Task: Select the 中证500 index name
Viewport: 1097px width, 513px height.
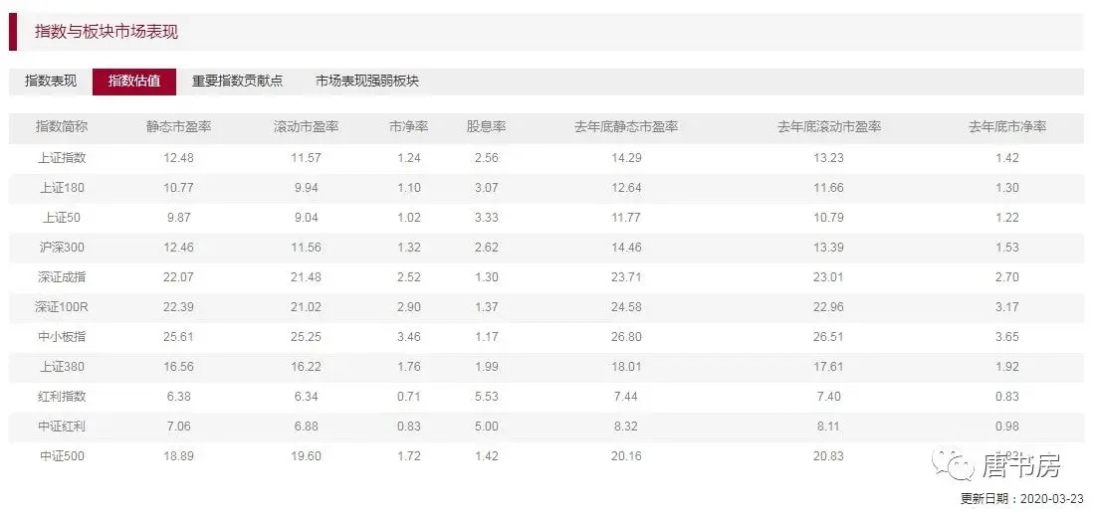Action: click(x=62, y=456)
